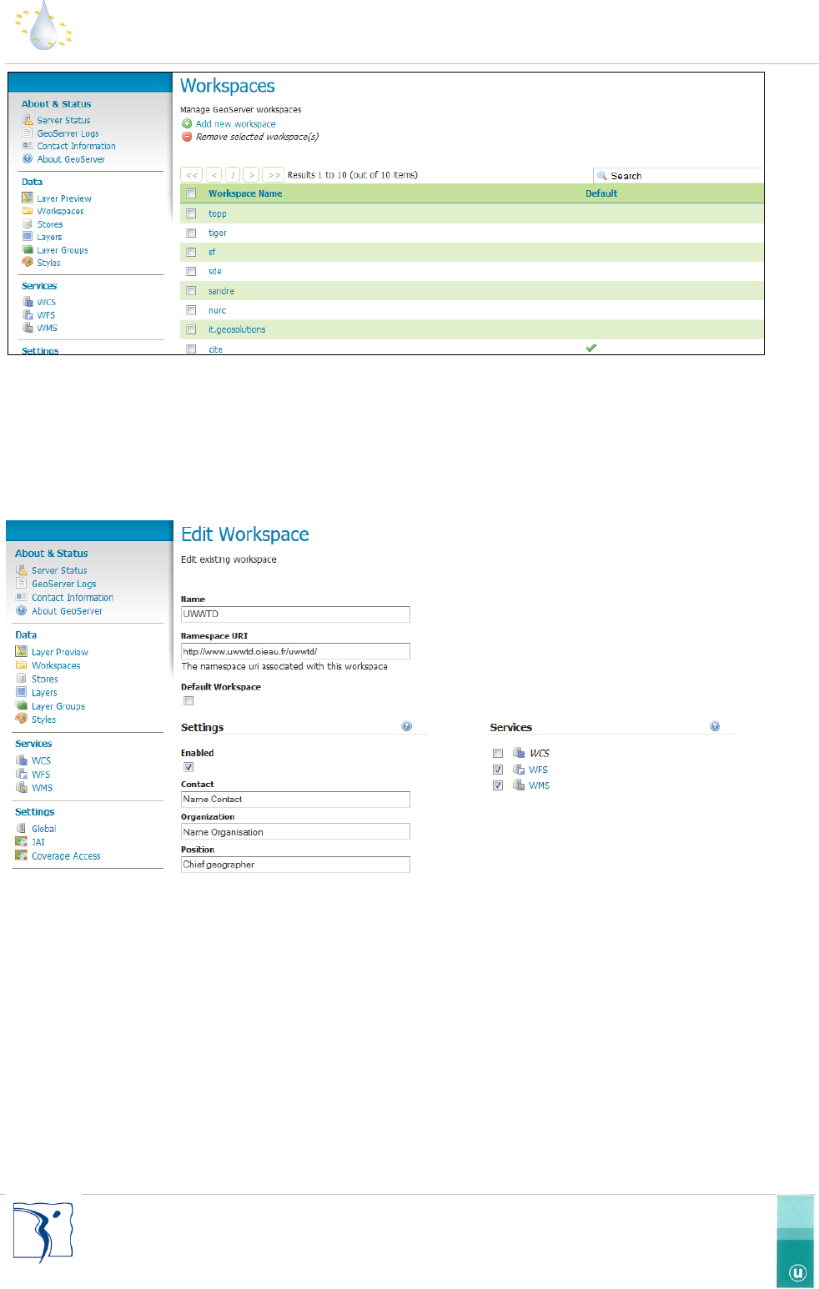Toggle the Enabled checkbox under Settings
Screen dimensions: 819x1289
(x=188, y=767)
